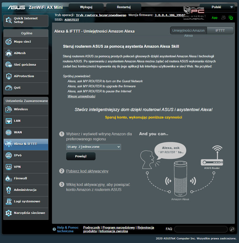Focus the FAQ search input field

coord(201,229)
